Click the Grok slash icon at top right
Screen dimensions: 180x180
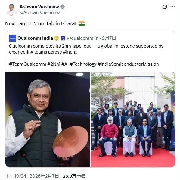point(165,7)
